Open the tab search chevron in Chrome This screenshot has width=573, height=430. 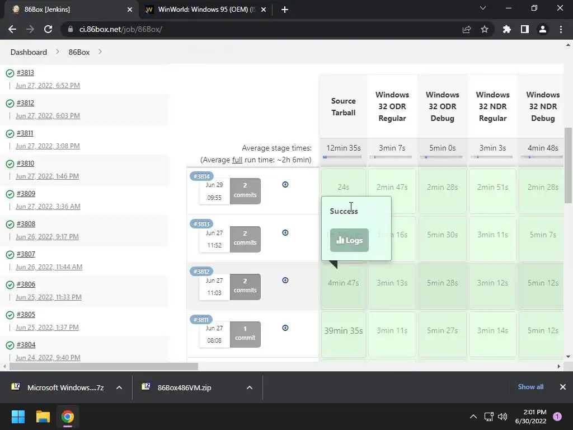click(483, 8)
